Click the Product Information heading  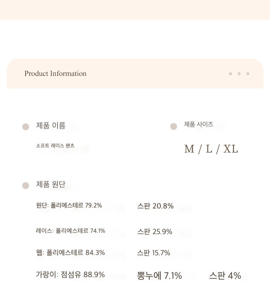coord(55,73)
